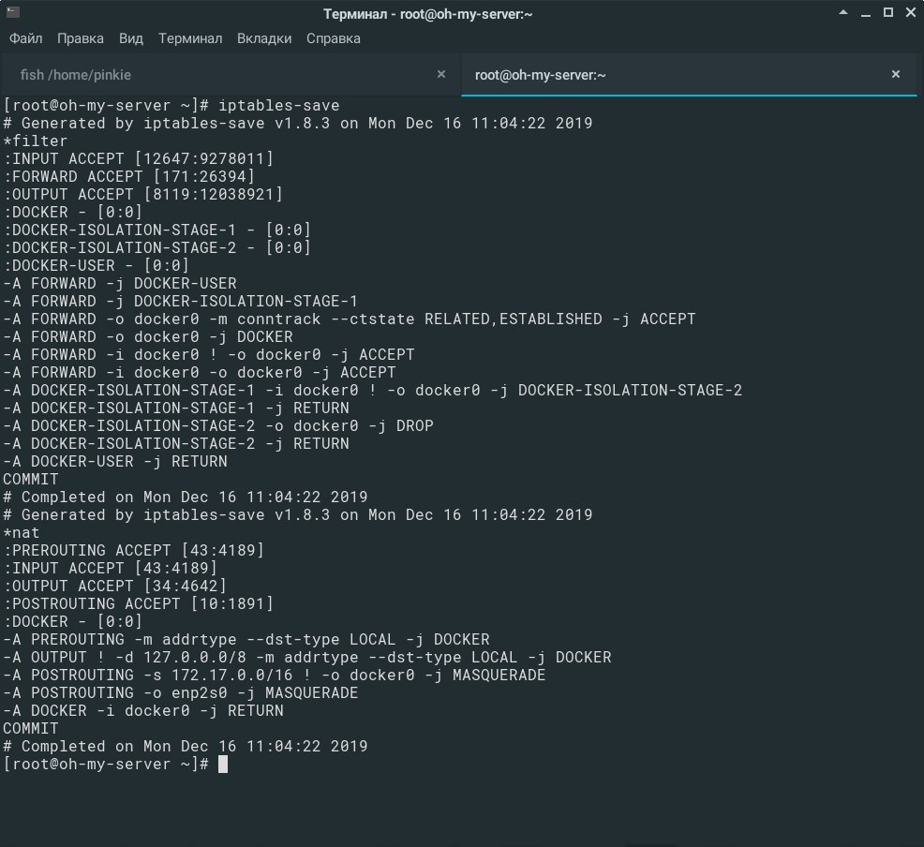The height and width of the screenshot is (847, 924).
Task: Open the Вкладки menu
Action: (x=264, y=38)
